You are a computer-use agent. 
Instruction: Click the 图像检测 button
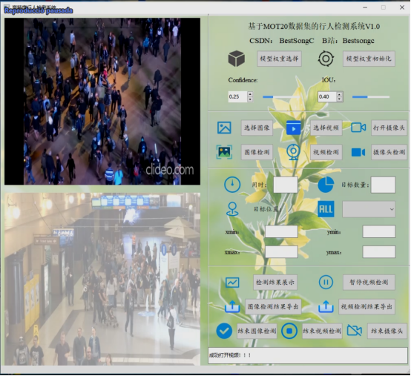[x=257, y=152]
